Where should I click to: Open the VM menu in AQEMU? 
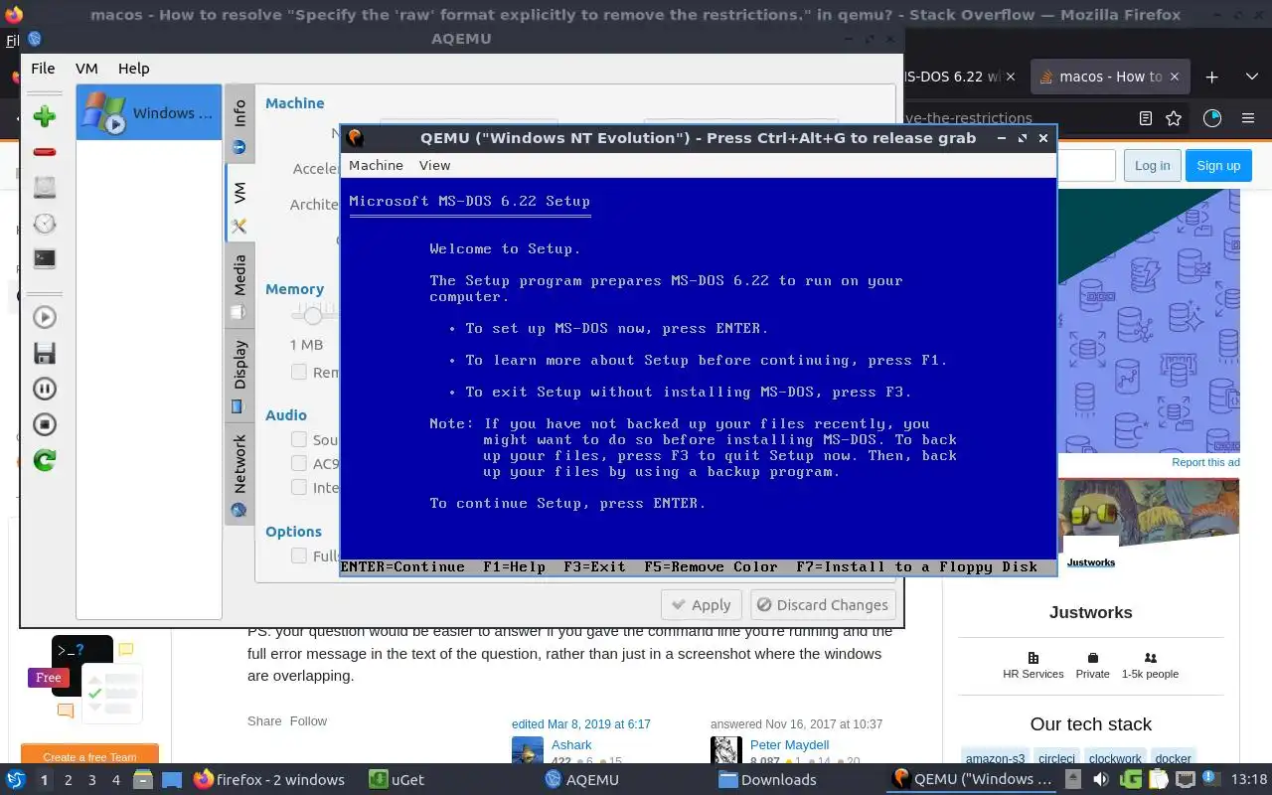pos(86,69)
